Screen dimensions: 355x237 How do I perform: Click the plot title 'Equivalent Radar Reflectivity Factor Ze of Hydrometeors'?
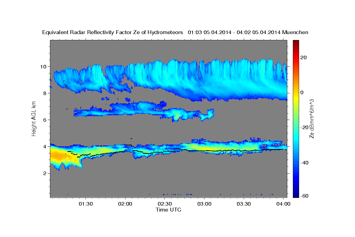[x=113, y=33]
